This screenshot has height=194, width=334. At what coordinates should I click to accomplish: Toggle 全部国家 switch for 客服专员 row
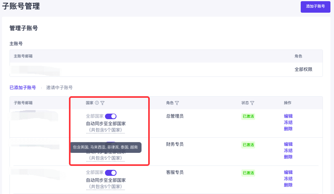pyautogui.click(x=111, y=173)
